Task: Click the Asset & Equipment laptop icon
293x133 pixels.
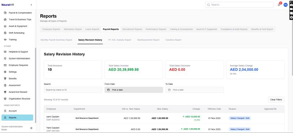Action: click(x=5, y=26)
